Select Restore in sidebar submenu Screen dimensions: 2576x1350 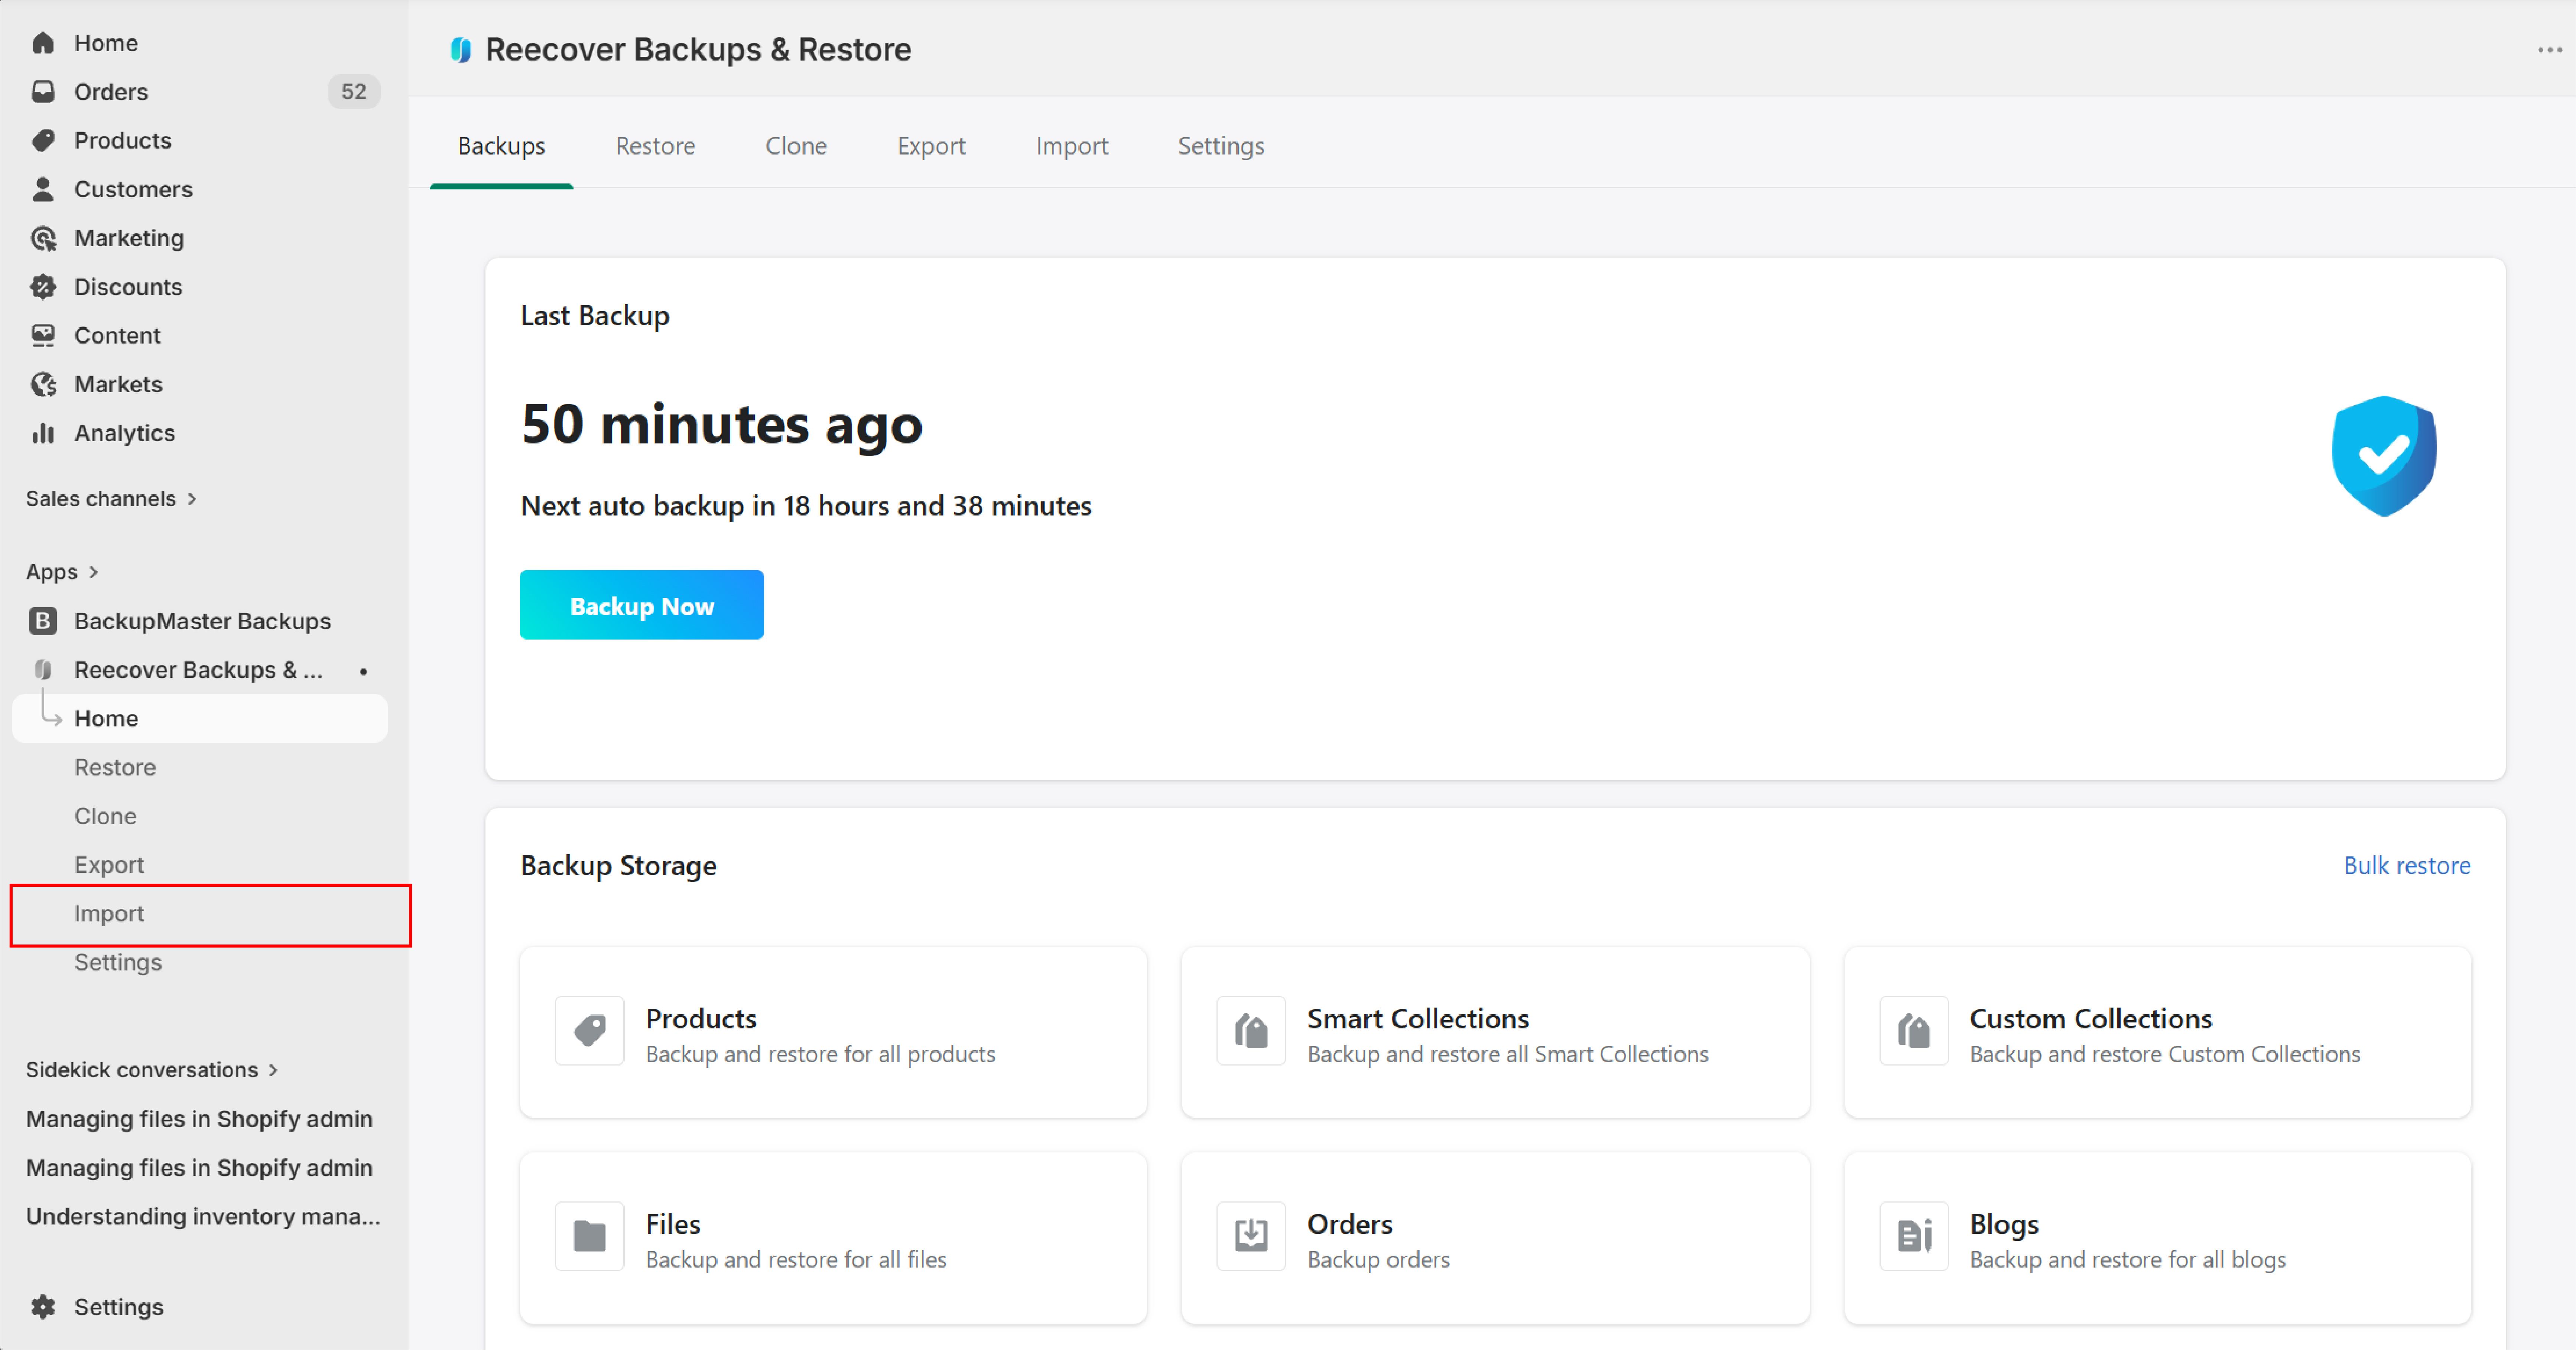click(x=200, y=768)
